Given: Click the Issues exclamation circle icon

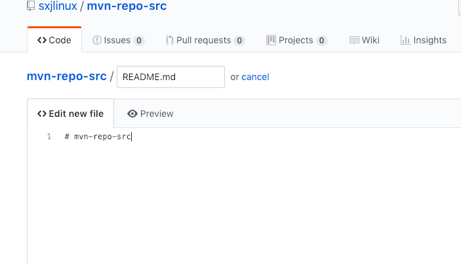Looking at the screenshot, I should click(97, 40).
